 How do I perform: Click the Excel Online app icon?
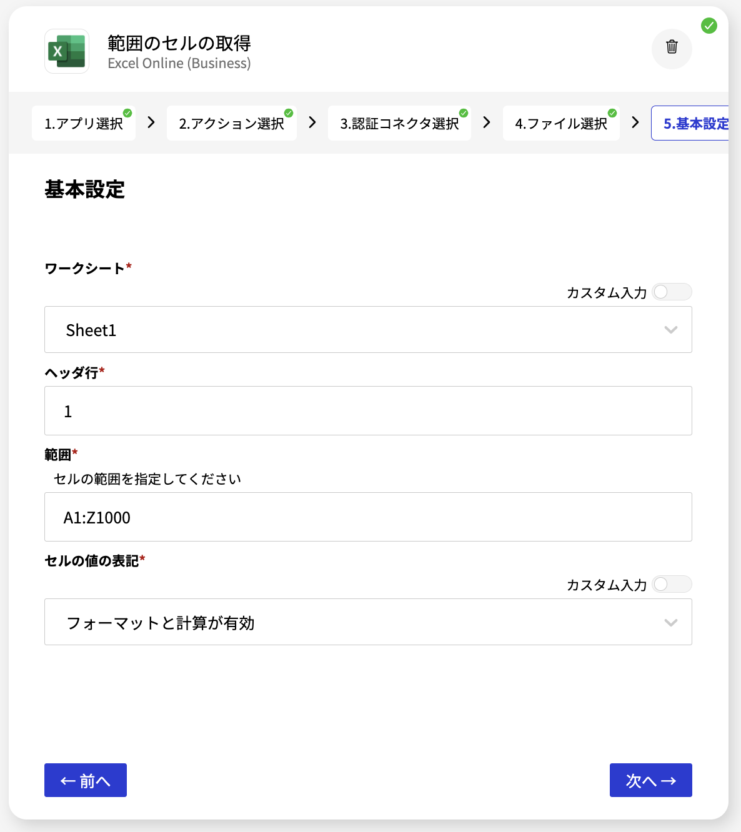pos(67,51)
